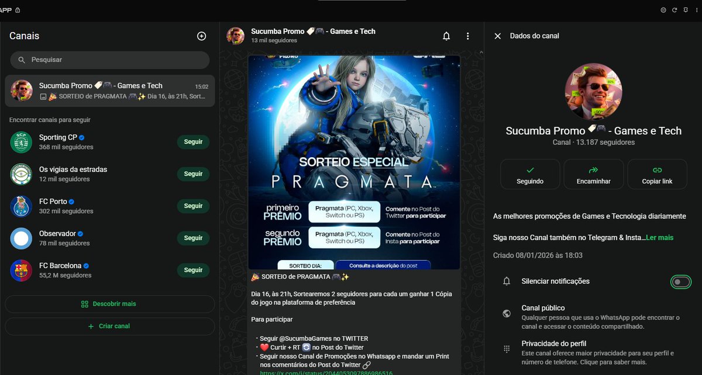Viewport: 702px width, 375px height.
Task: Follow Observador with Seguir button
Action: click(x=193, y=238)
